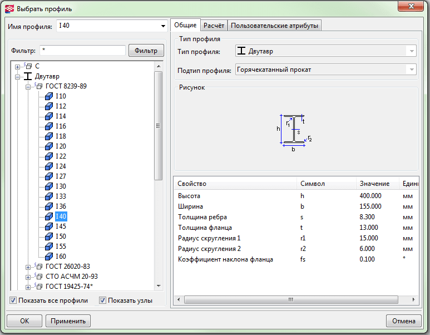Switch to the Расчёт tab

click(x=214, y=26)
